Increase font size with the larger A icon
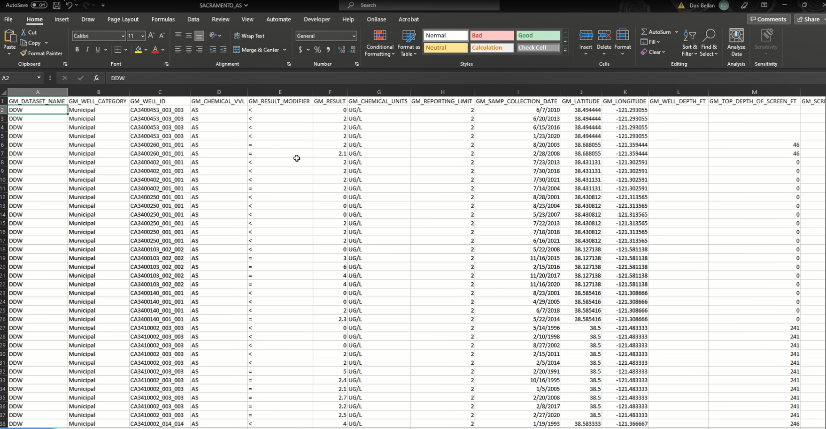The width and height of the screenshot is (826, 429). tap(151, 36)
